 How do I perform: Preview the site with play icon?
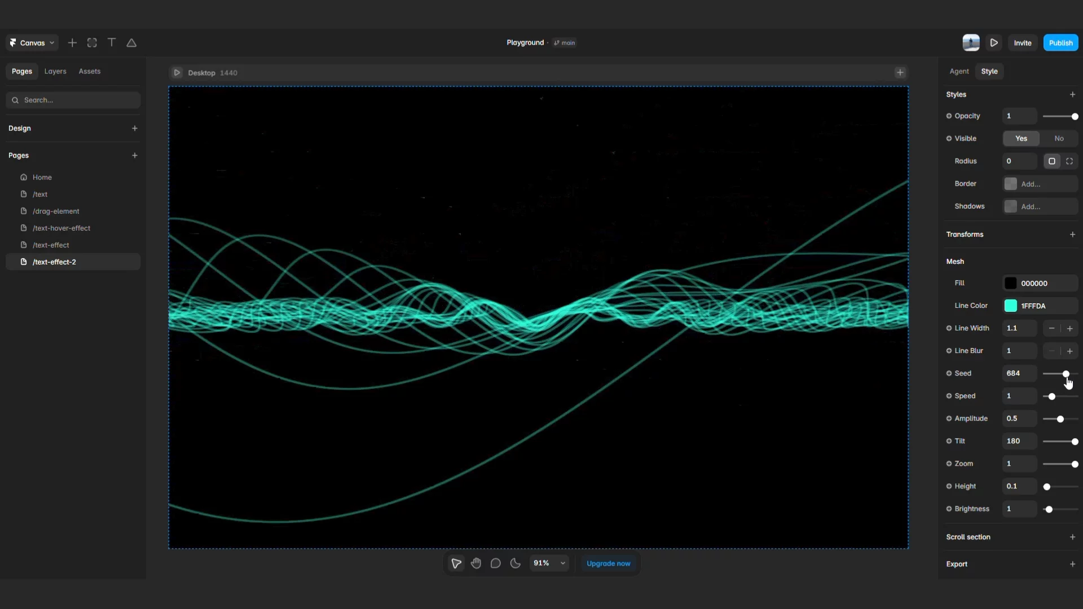(x=994, y=43)
